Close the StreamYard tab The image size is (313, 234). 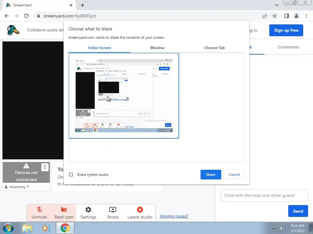click(x=71, y=5)
